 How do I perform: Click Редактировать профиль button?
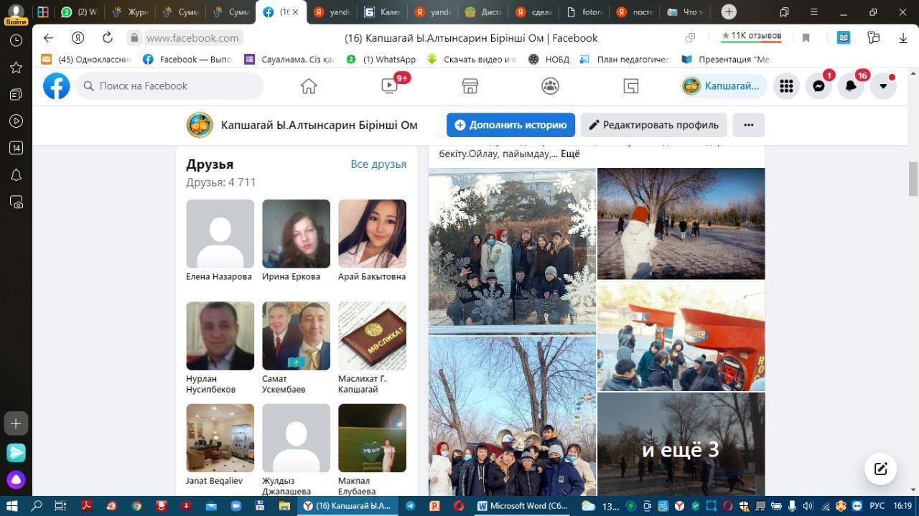(x=653, y=125)
